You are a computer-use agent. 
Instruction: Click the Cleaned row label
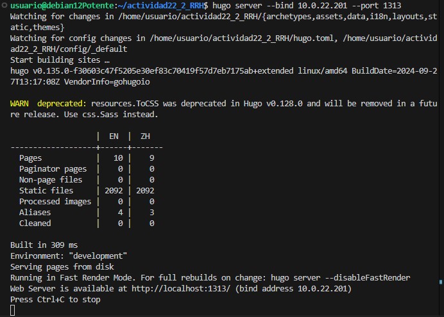(35, 223)
